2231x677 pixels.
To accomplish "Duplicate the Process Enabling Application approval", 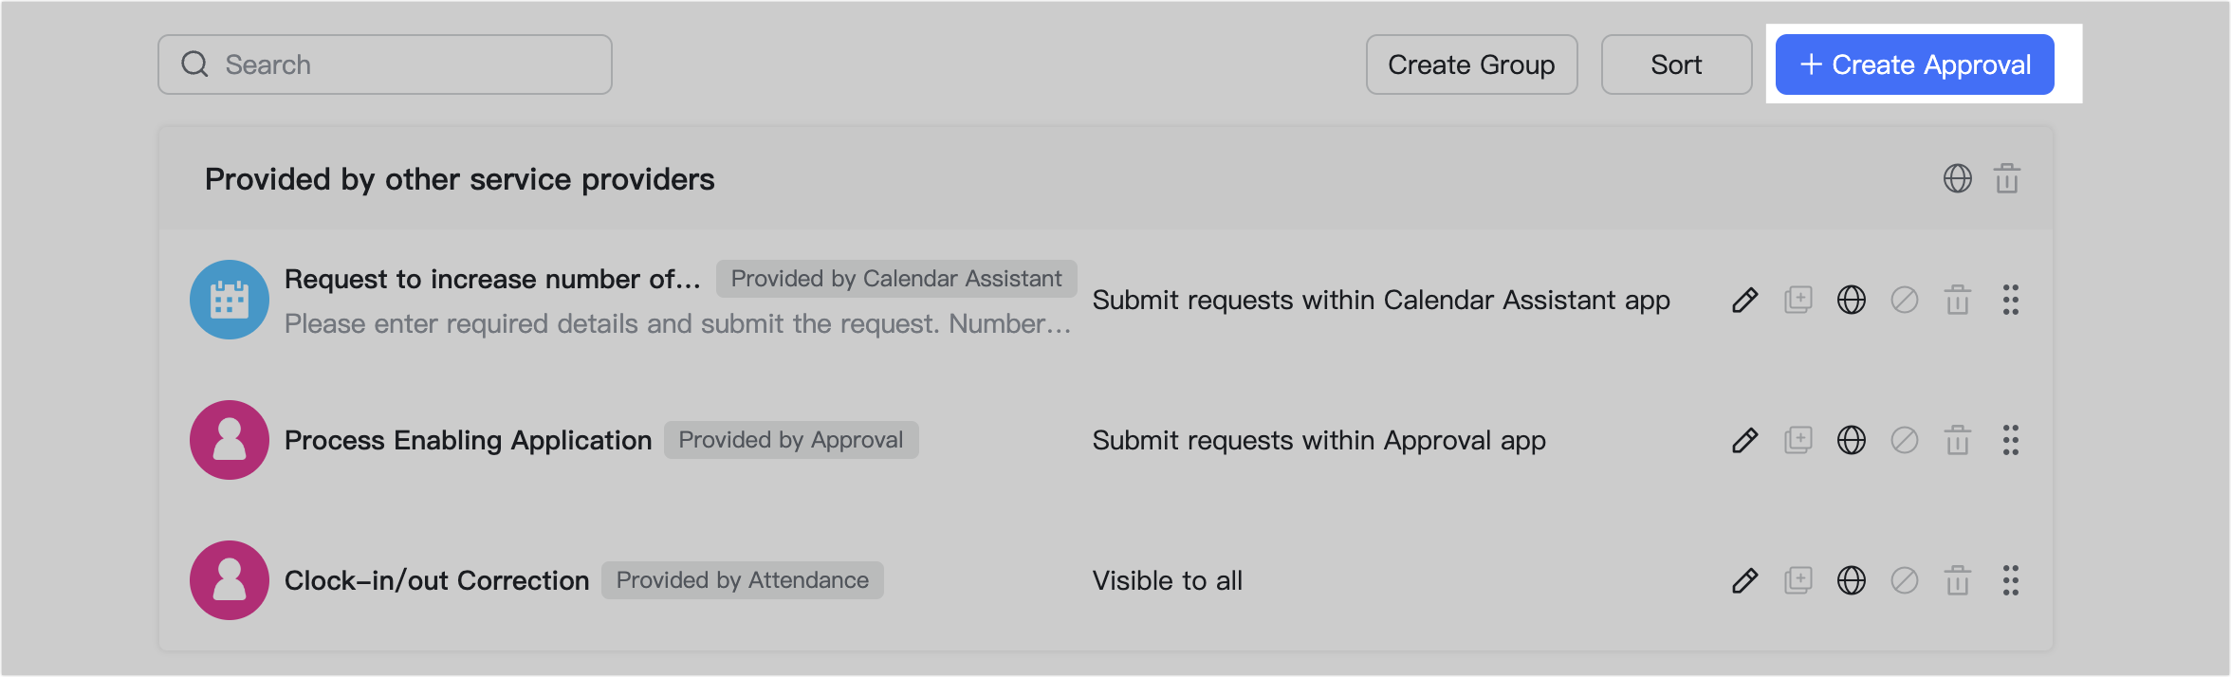I will tap(1798, 440).
